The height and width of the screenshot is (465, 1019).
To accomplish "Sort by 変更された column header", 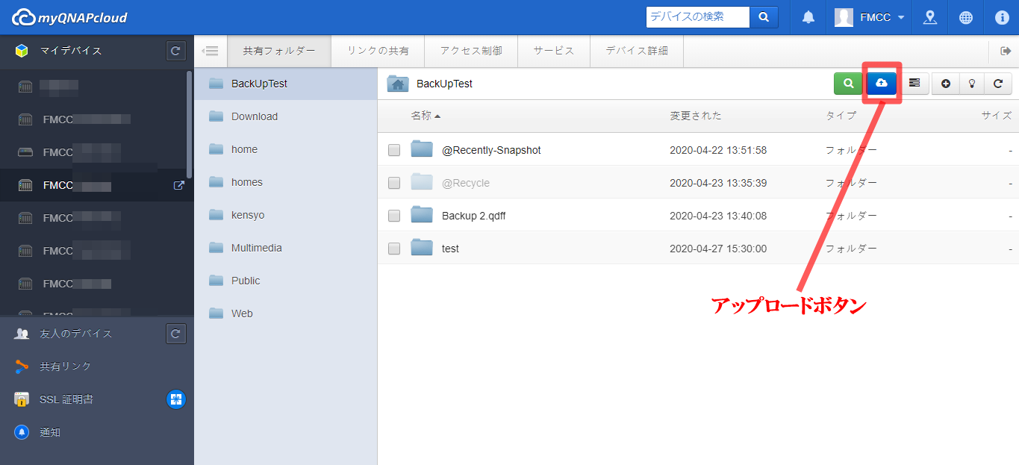I will 696,116.
